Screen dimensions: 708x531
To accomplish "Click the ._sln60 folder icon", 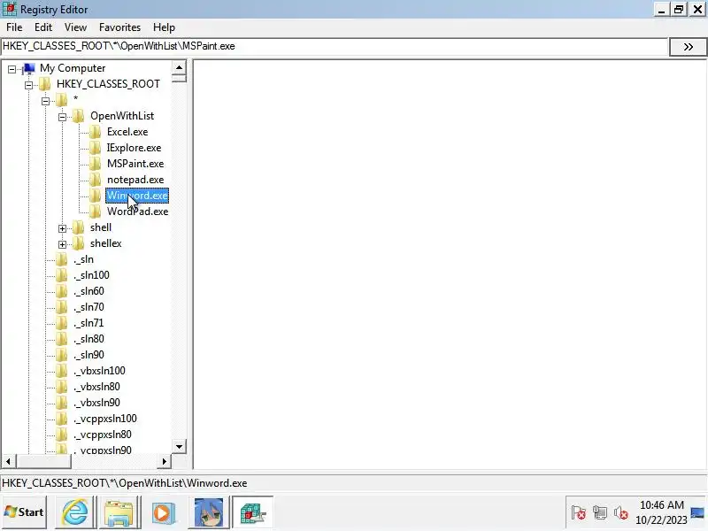I will coord(61,291).
